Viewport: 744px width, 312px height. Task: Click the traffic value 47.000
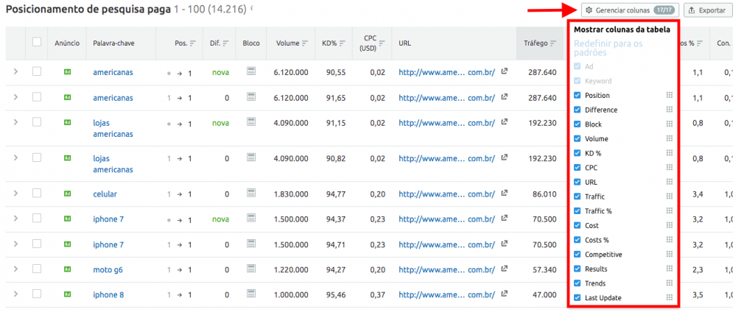pos(544,295)
